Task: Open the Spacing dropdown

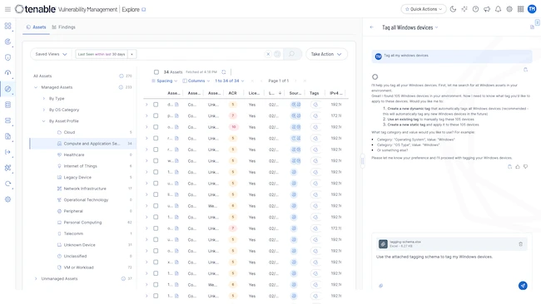Action: tap(165, 81)
